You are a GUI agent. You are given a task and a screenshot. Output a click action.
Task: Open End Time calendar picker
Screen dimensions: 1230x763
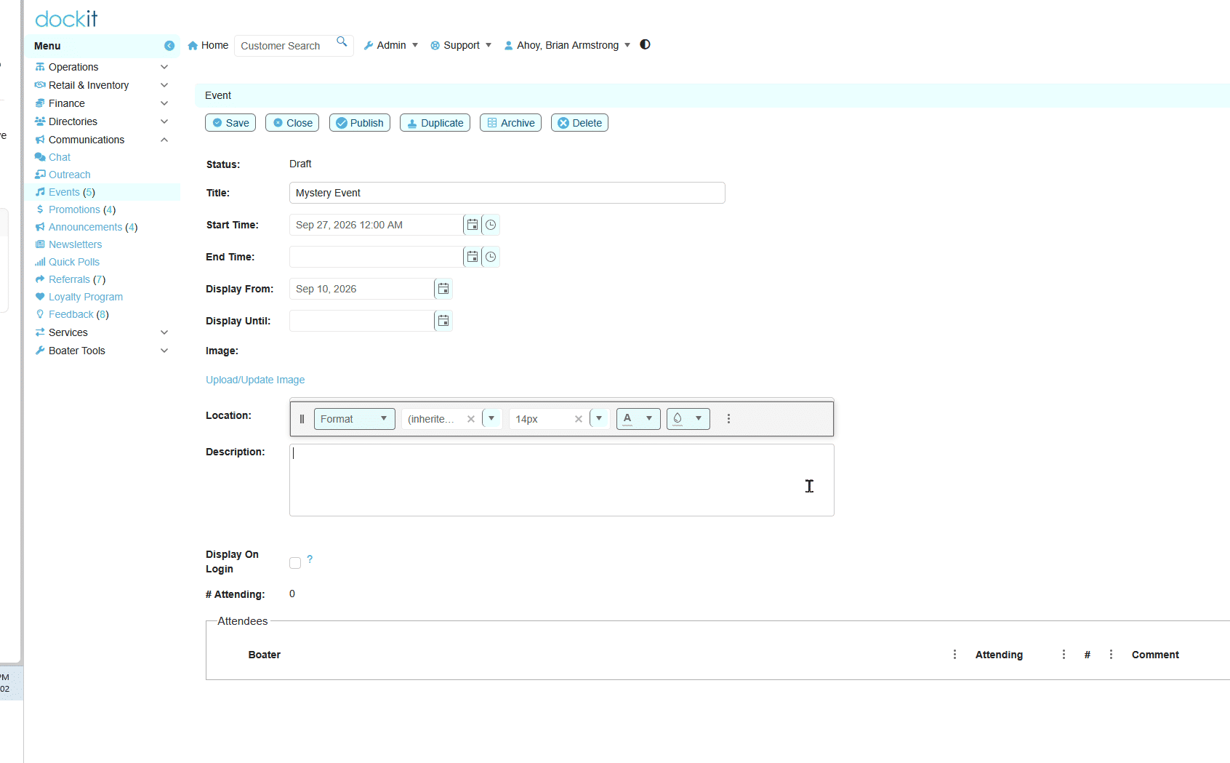tap(473, 257)
